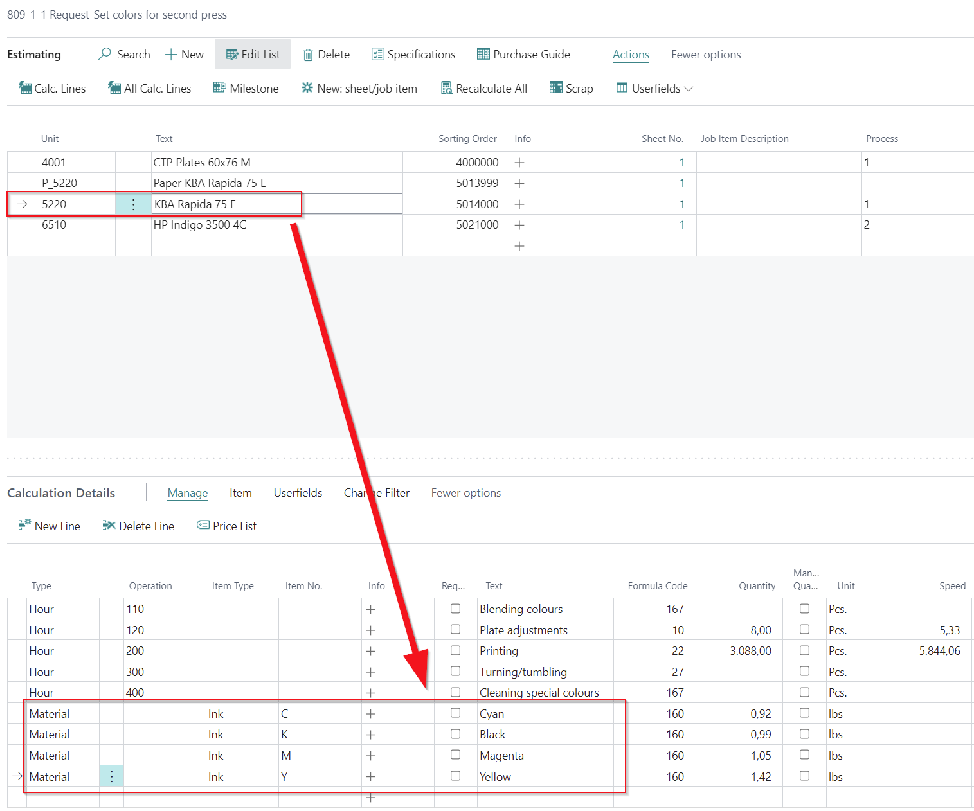Select the 'Cleaning special colours' cell
Screen dimensions: 974x811
click(545, 693)
